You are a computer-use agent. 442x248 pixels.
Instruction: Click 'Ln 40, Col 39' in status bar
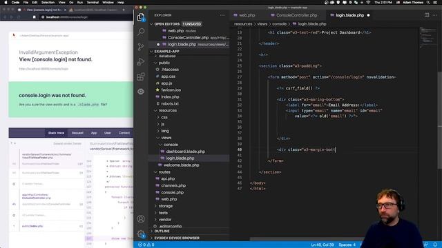(x=323, y=245)
